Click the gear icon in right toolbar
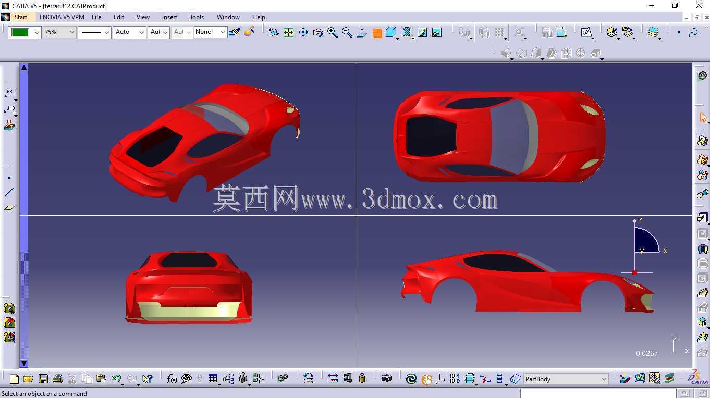710x398 pixels. [x=702, y=76]
